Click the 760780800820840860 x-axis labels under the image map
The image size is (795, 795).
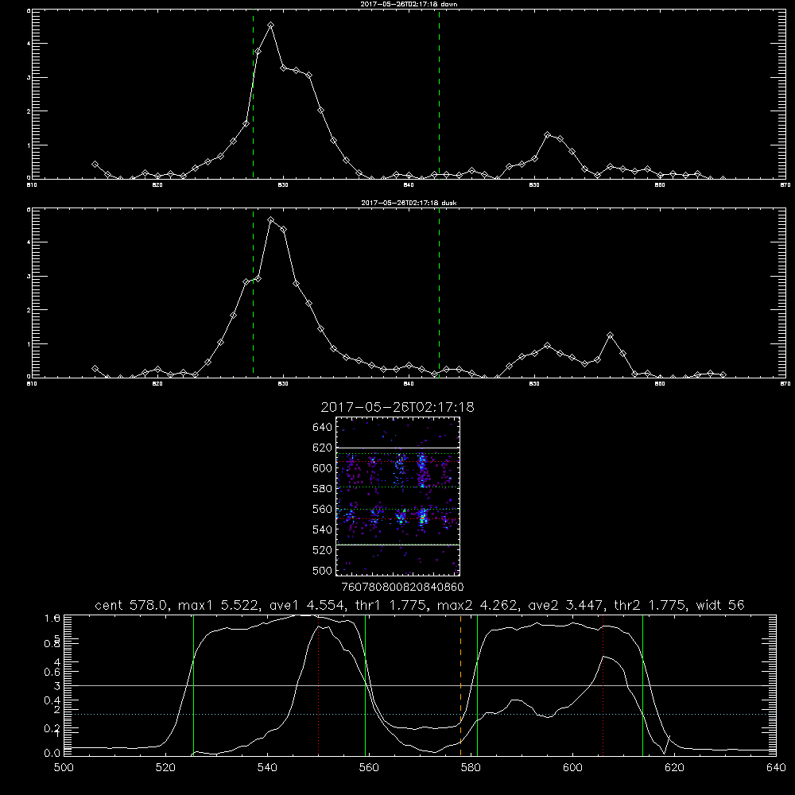click(402, 587)
